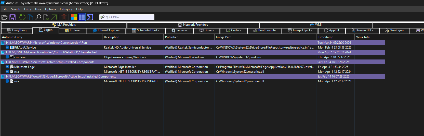Image resolution: width=424 pixels, height=136 pixels.
Task: Select the Logon tab
Action: [x=46, y=30]
